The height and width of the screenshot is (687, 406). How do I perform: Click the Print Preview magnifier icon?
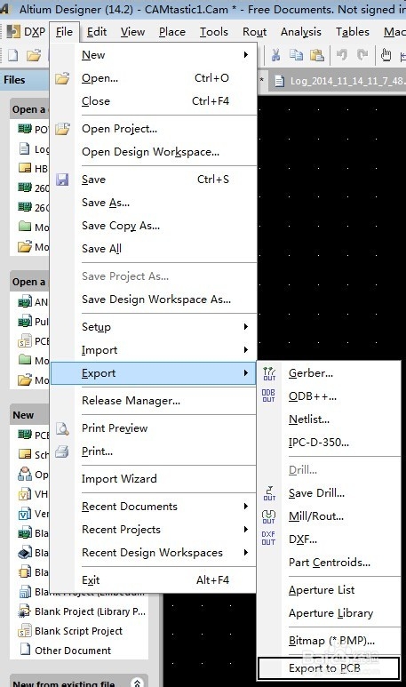(x=62, y=428)
